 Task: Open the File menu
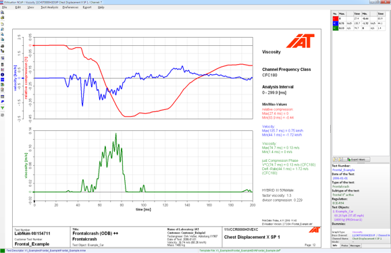[5, 7]
